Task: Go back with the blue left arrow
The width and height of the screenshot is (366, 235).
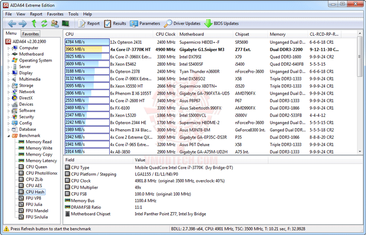Action: 12,23
